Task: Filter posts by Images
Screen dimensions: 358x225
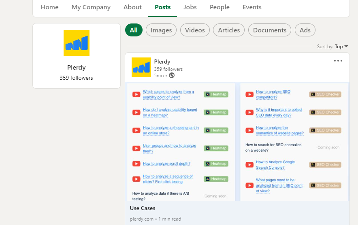Action: pos(161,30)
